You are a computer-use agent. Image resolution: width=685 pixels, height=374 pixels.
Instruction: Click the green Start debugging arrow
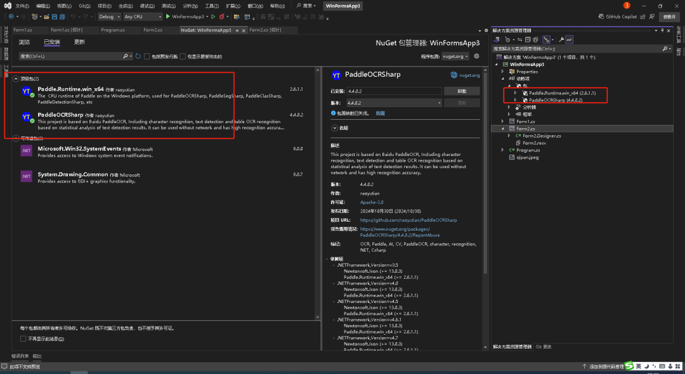[x=167, y=16]
